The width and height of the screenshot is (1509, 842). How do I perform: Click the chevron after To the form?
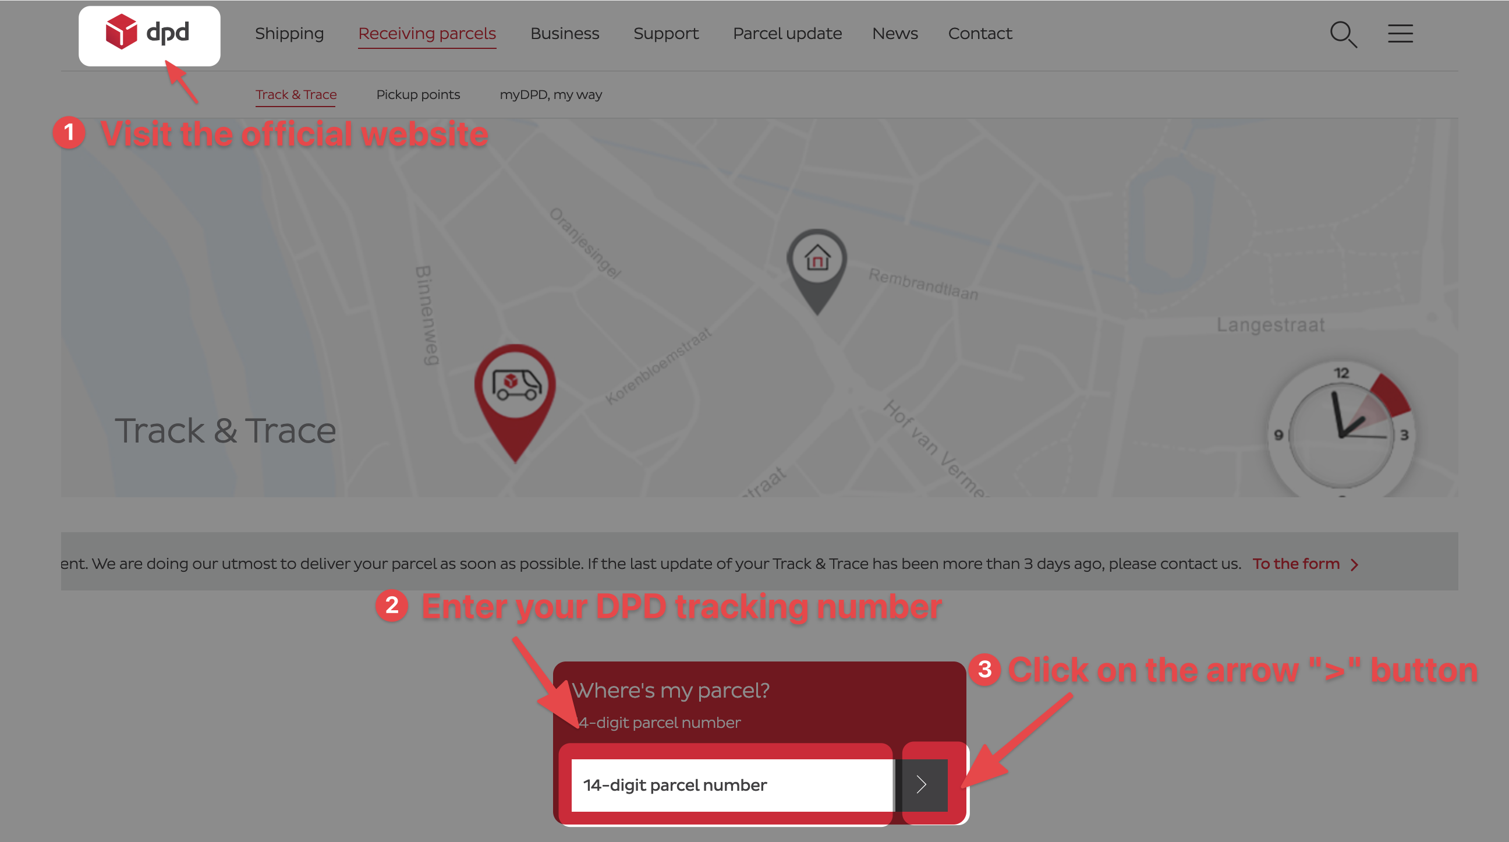click(x=1354, y=564)
